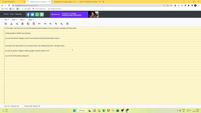The height and width of the screenshot is (113, 201).
Task: Open the View menu dropdown
Action: [22, 20]
